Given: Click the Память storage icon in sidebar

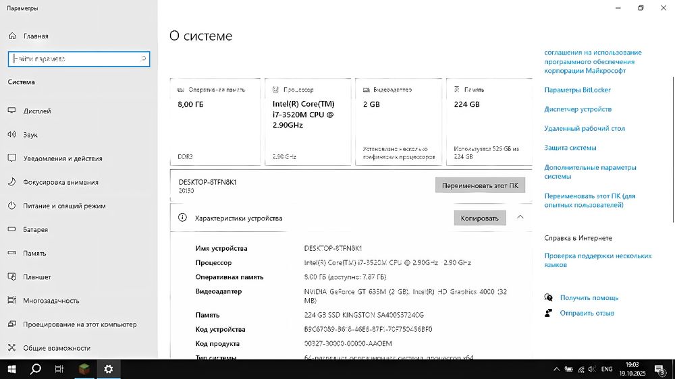Looking at the screenshot, I should click(x=12, y=252).
